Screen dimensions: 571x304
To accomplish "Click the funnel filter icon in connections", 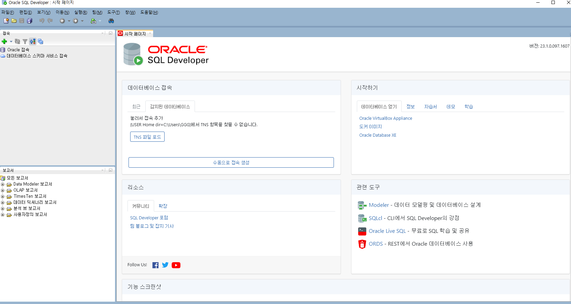I will [x=25, y=42].
